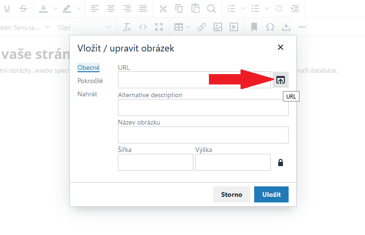Image resolution: width=365 pixels, height=235 pixels.
Task: Click the anchor bookmark icon
Action: tap(254, 27)
